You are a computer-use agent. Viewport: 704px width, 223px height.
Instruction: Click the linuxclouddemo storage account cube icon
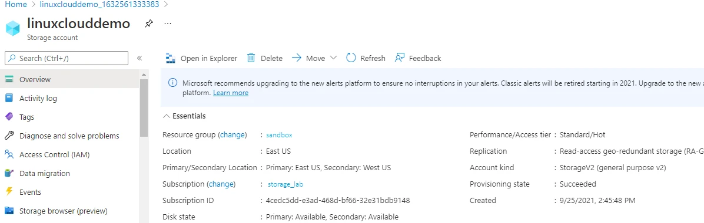(12, 28)
